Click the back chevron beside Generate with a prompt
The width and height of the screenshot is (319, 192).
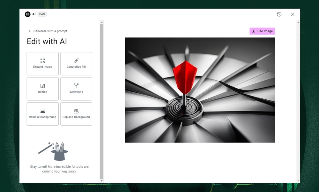click(30, 31)
